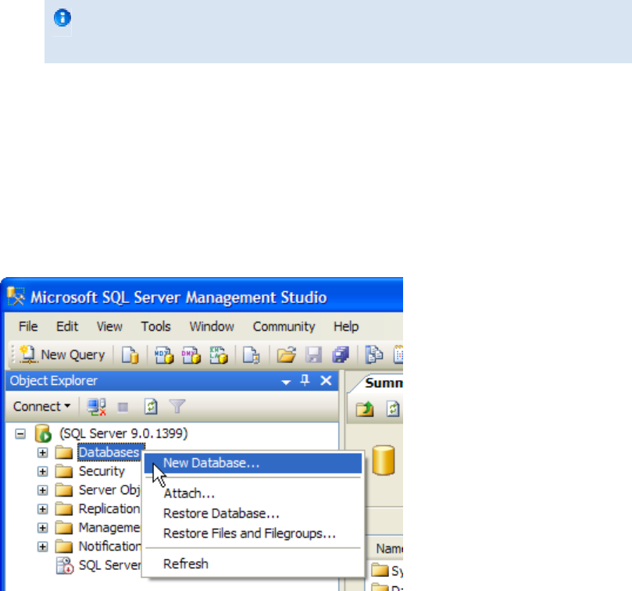Click the Filter funnel icon
632x591 pixels.
pyautogui.click(x=177, y=407)
